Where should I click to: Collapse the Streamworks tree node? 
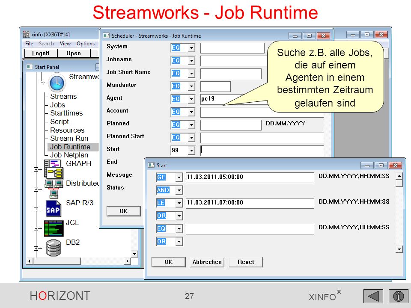click(42, 83)
